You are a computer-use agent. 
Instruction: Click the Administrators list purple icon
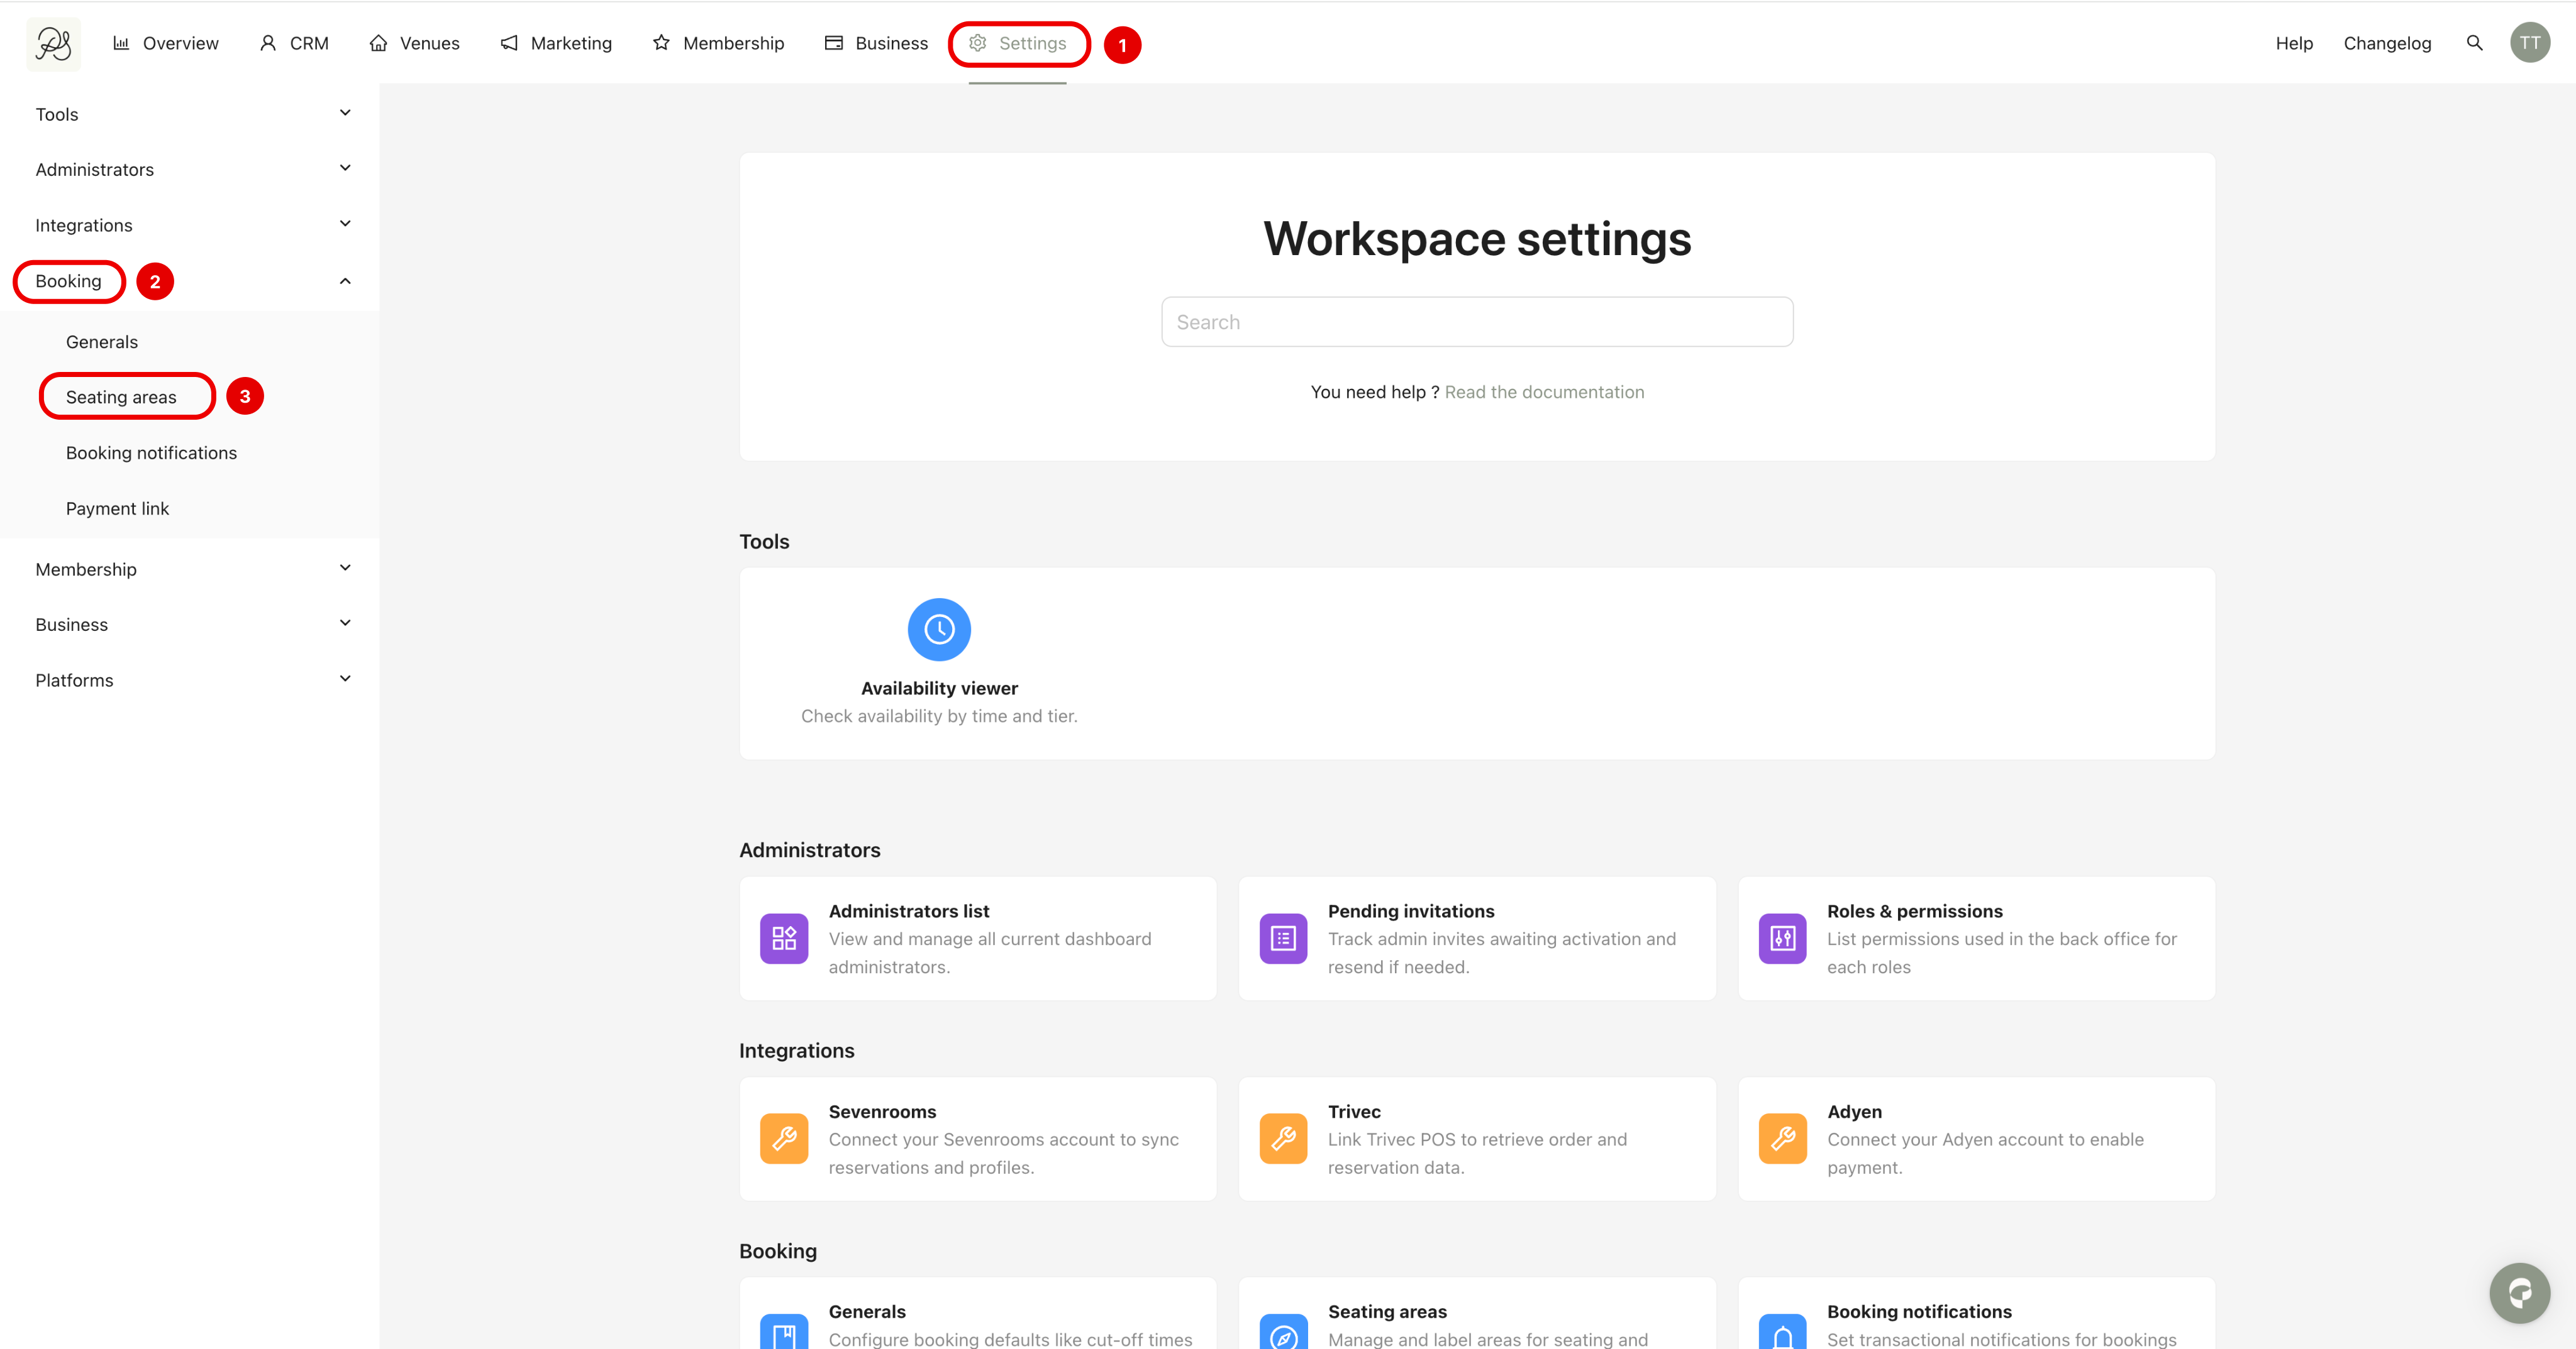[783, 938]
